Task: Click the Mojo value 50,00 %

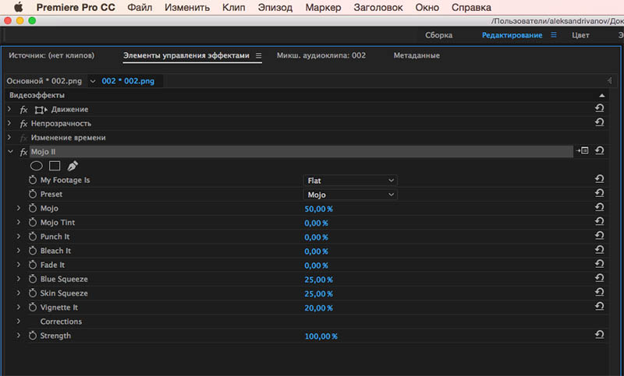Action: click(x=318, y=209)
